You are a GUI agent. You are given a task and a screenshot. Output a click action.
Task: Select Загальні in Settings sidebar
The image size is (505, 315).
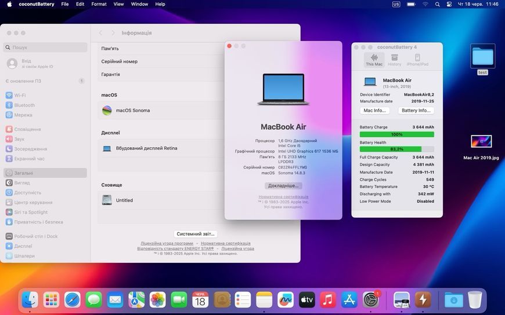pos(45,173)
